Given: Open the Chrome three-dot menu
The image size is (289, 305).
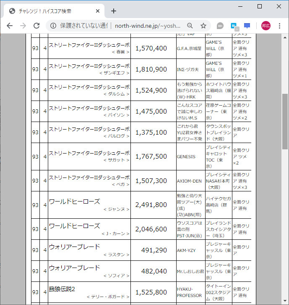Looking at the screenshot, I should pyautogui.click(x=279, y=26).
